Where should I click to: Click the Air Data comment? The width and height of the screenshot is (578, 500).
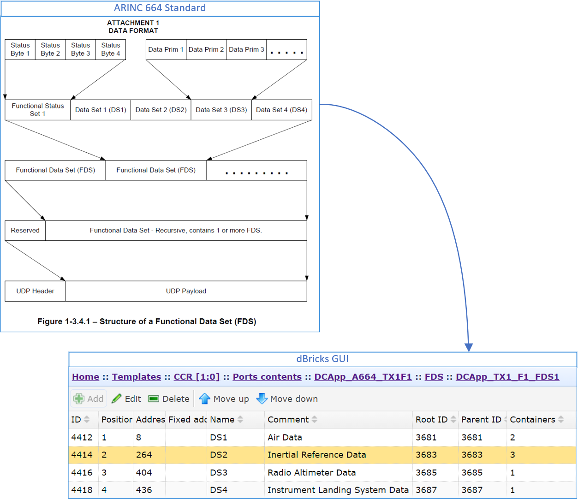pyautogui.click(x=285, y=437)
